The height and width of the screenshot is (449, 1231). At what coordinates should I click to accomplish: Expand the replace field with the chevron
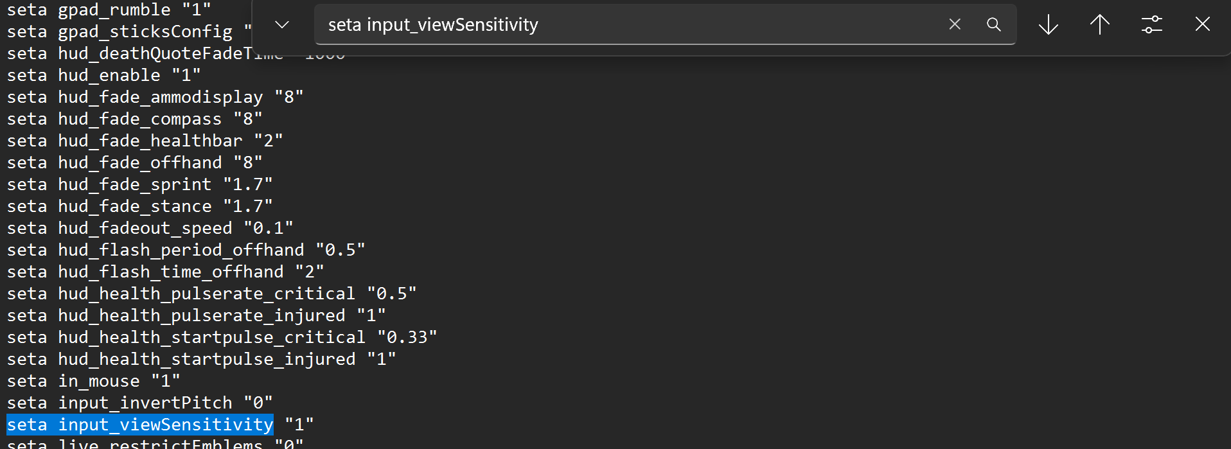(x=282, y=25)
